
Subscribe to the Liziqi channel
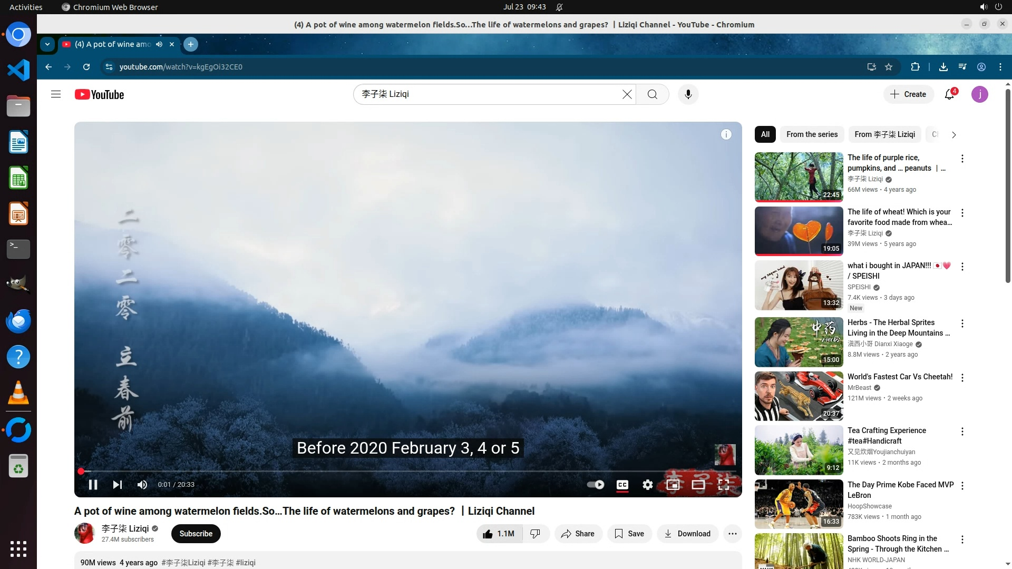[196, 534]
